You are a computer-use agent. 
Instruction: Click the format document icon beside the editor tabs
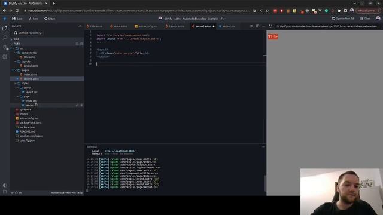click(x=251, y=26)
